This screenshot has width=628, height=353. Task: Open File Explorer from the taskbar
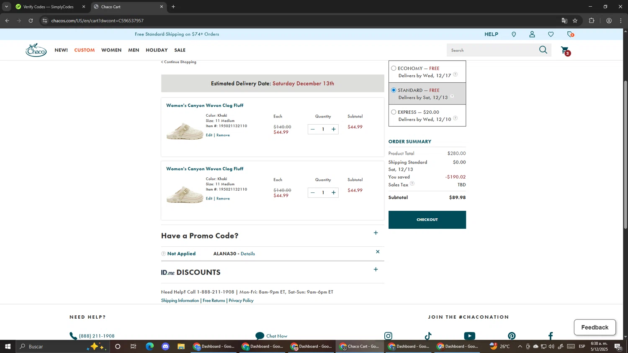tap(181, 346)
